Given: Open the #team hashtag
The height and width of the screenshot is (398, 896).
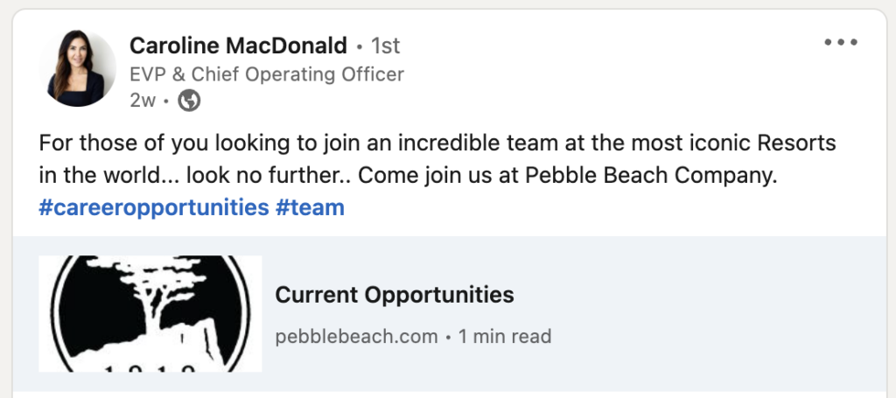Looking at the screenshot, I should [309, 207].
